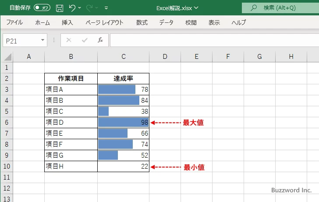Select column B header
Screen dimensions: 319x202
click(71, 57)
